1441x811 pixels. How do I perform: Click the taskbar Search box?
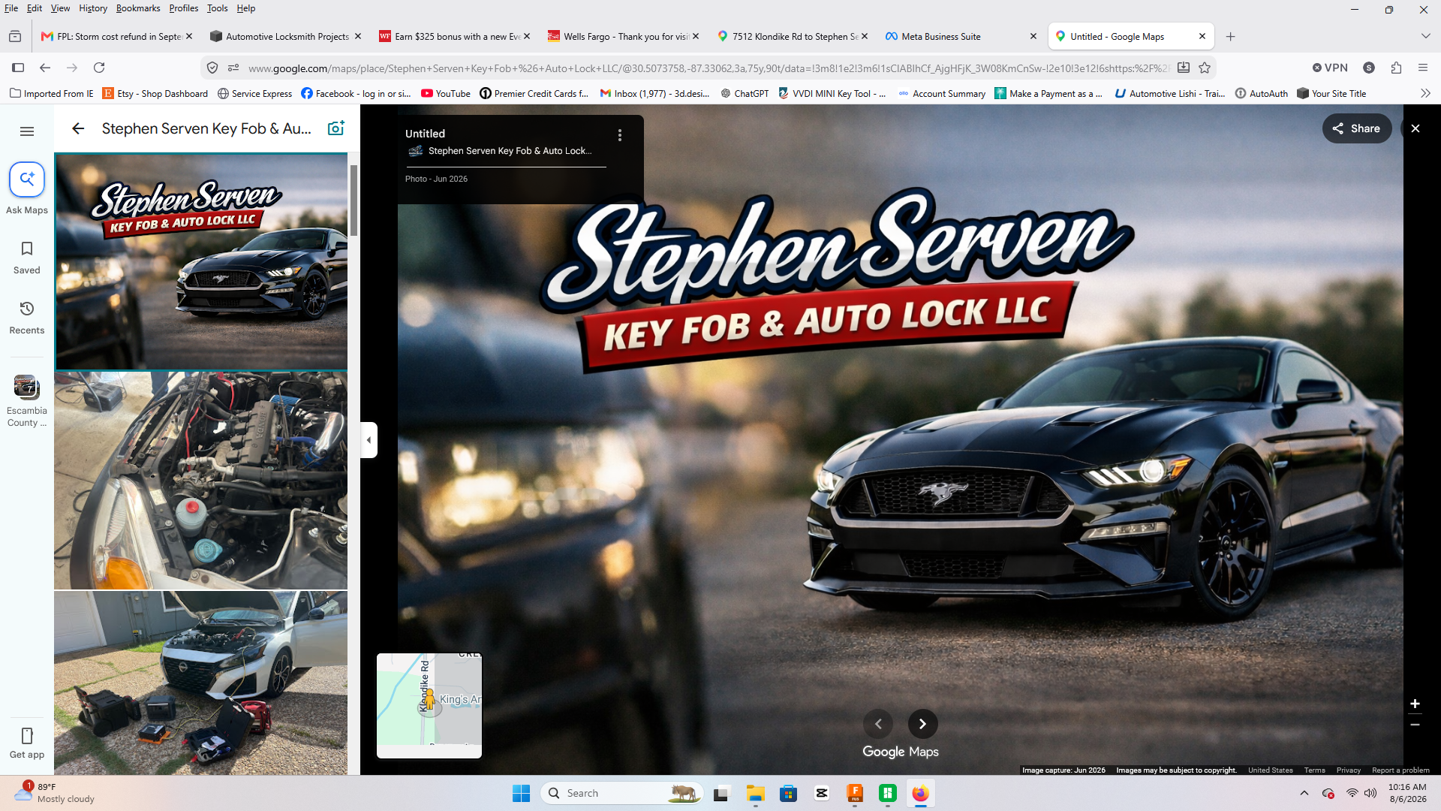click(x=621, y=793)
